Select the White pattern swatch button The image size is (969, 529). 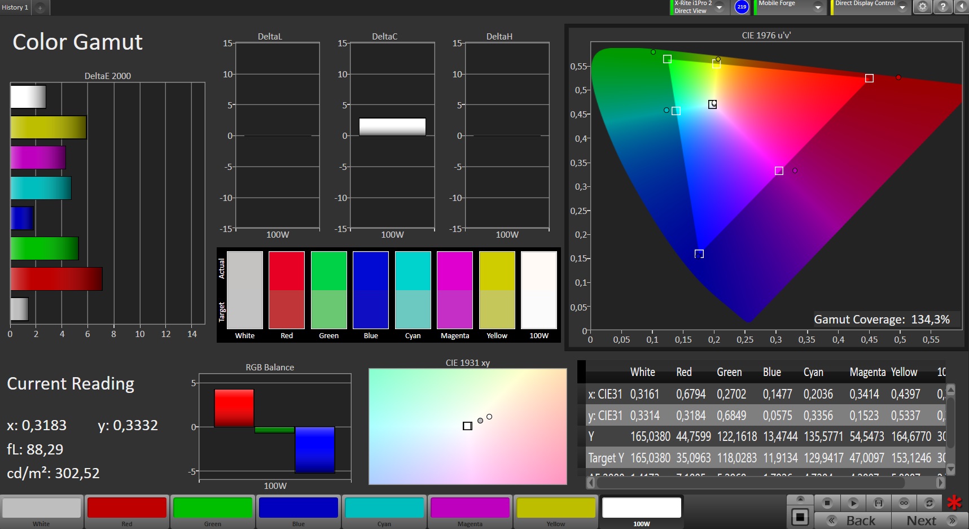[42, 511]
